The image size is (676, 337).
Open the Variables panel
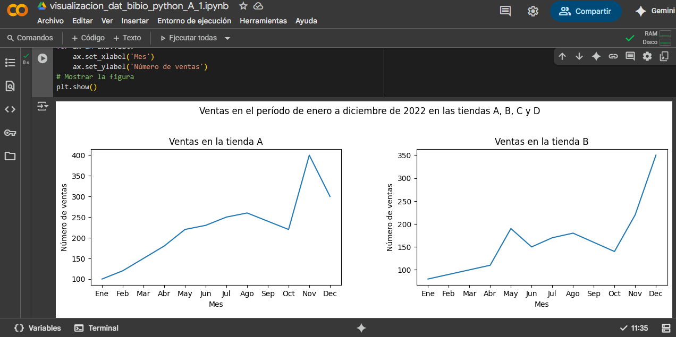click(x=38, y=328)
